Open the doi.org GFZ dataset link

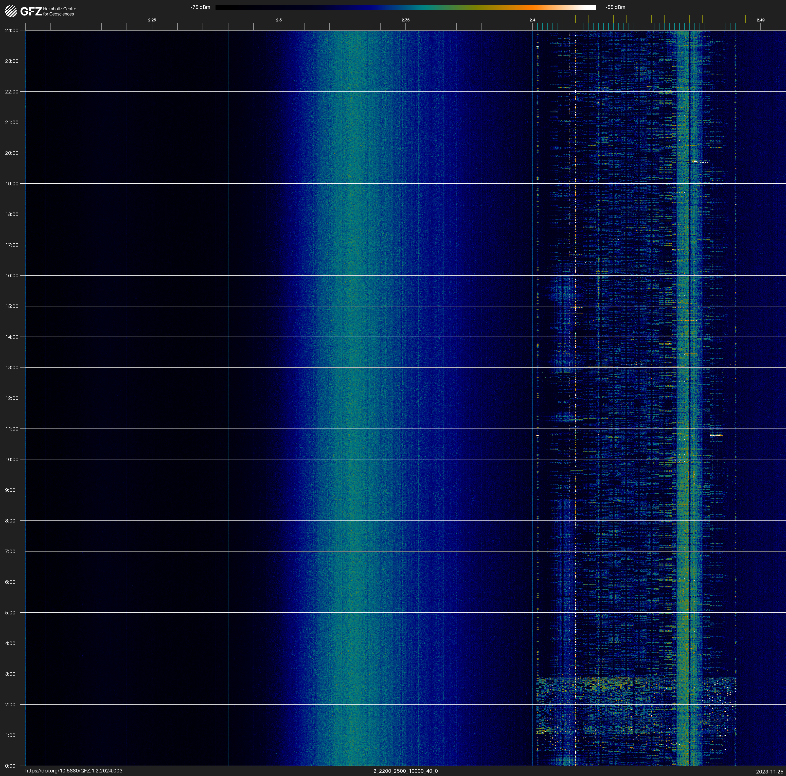click(74, 771)
